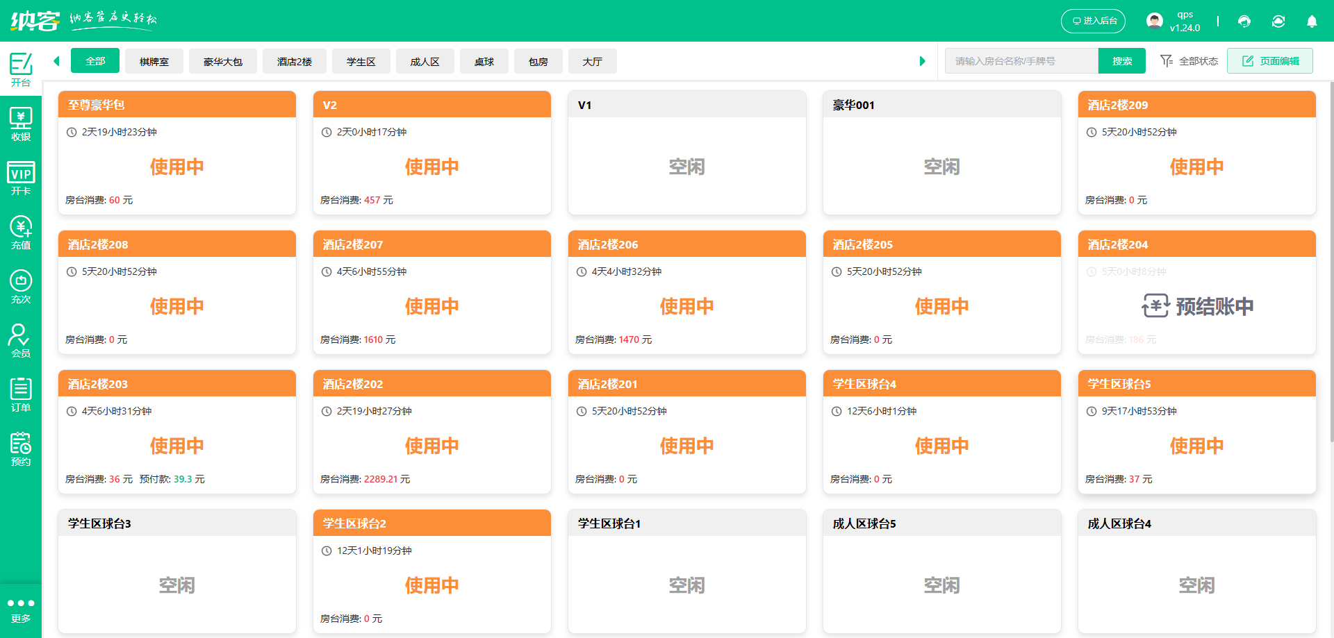
Task: Click the 进入后台 button
Action: pyautogui.click(x=1093, y=21)
